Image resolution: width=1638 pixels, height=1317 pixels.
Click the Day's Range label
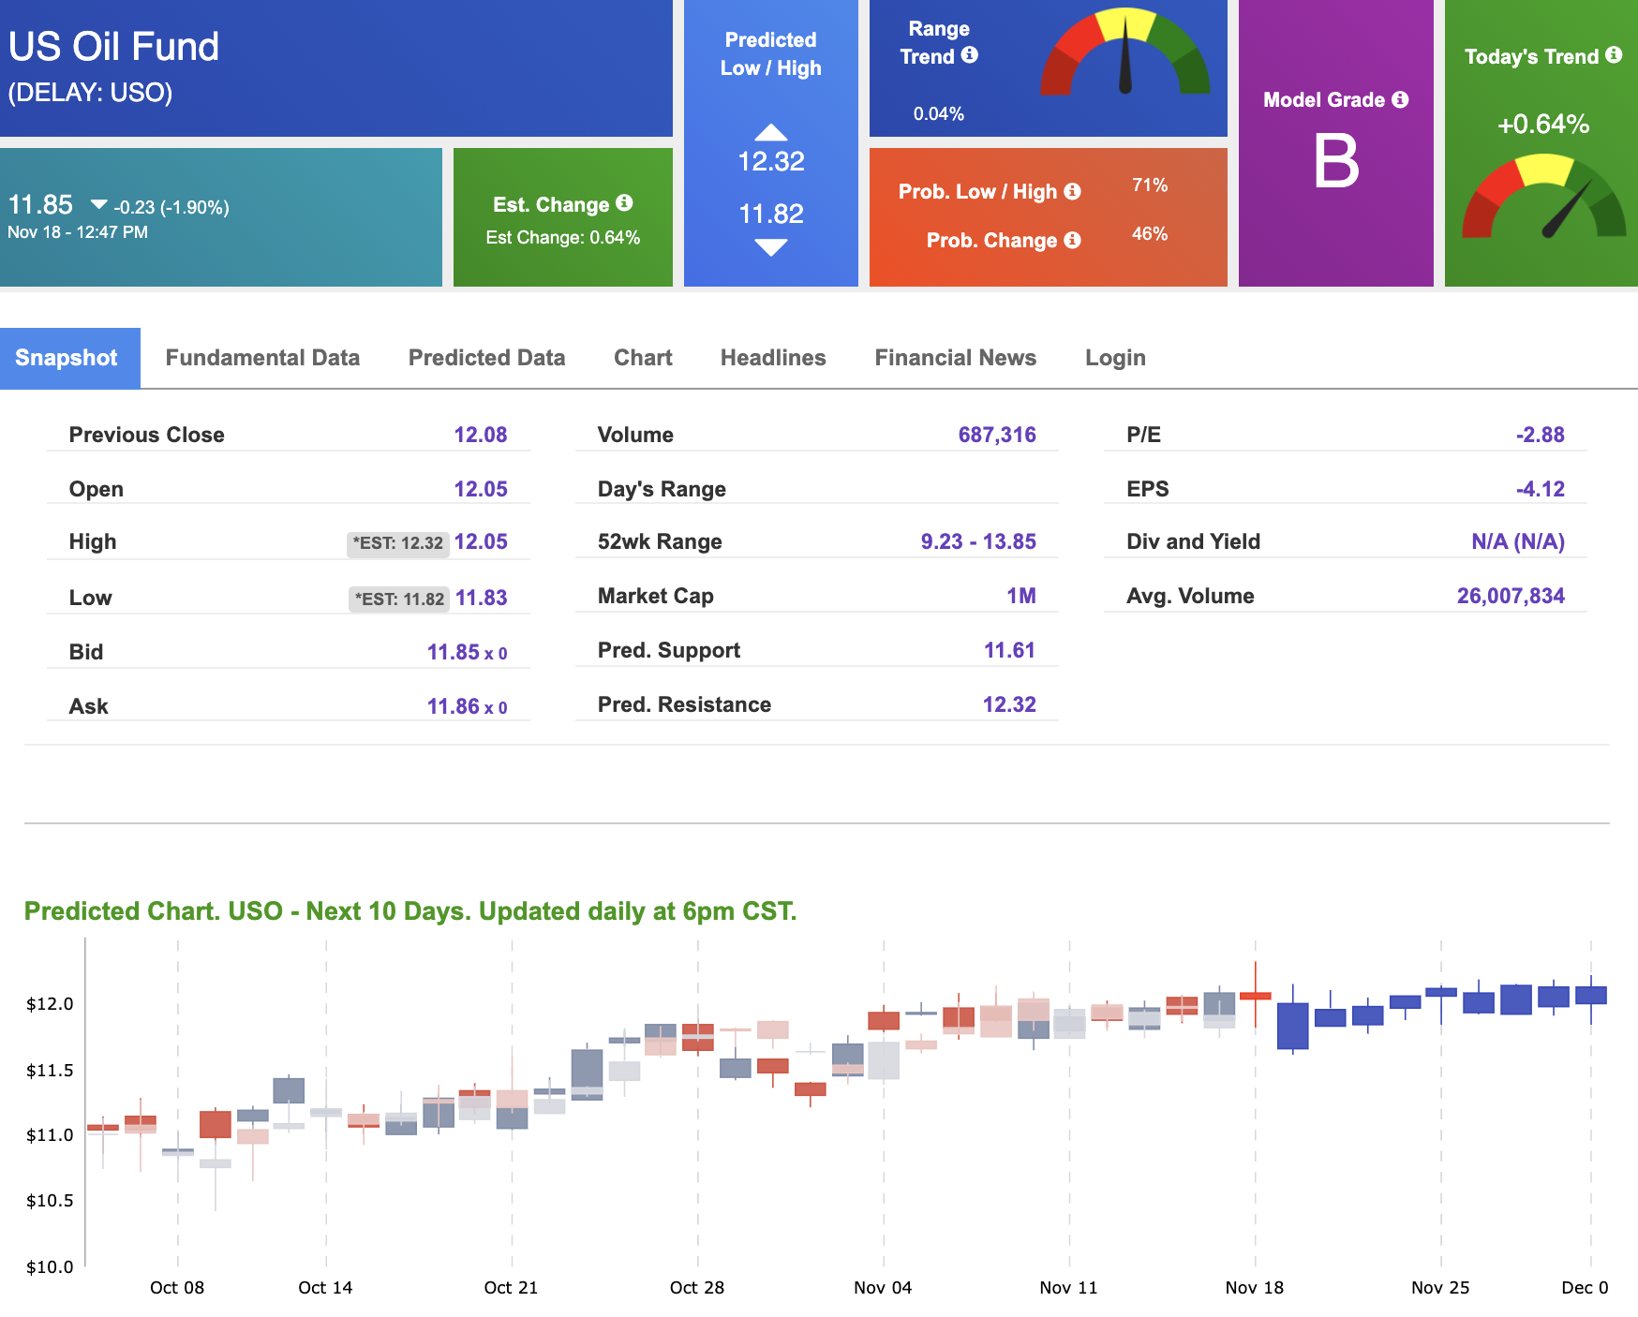click(x=662, y=489)
